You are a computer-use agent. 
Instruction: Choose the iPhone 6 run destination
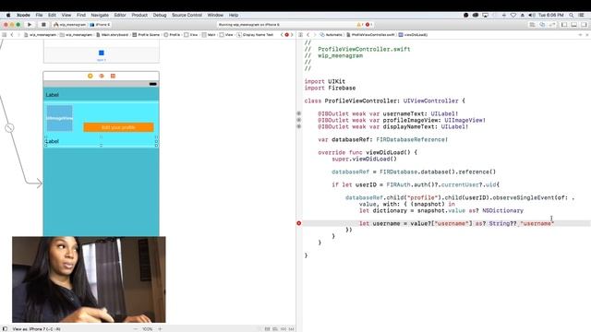coord(101,25)
